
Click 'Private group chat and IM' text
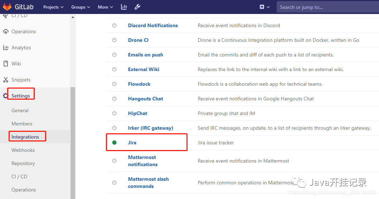[226, 113]
